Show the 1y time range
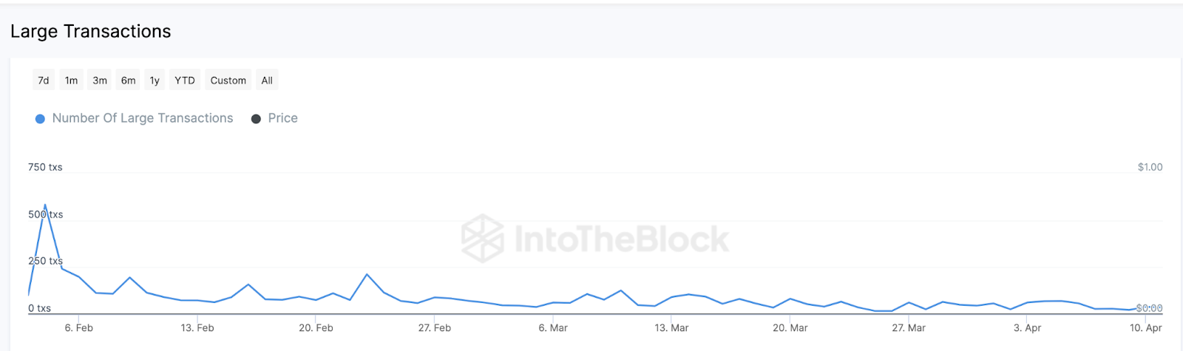The image size is (1183, 351). coord(155,81)
